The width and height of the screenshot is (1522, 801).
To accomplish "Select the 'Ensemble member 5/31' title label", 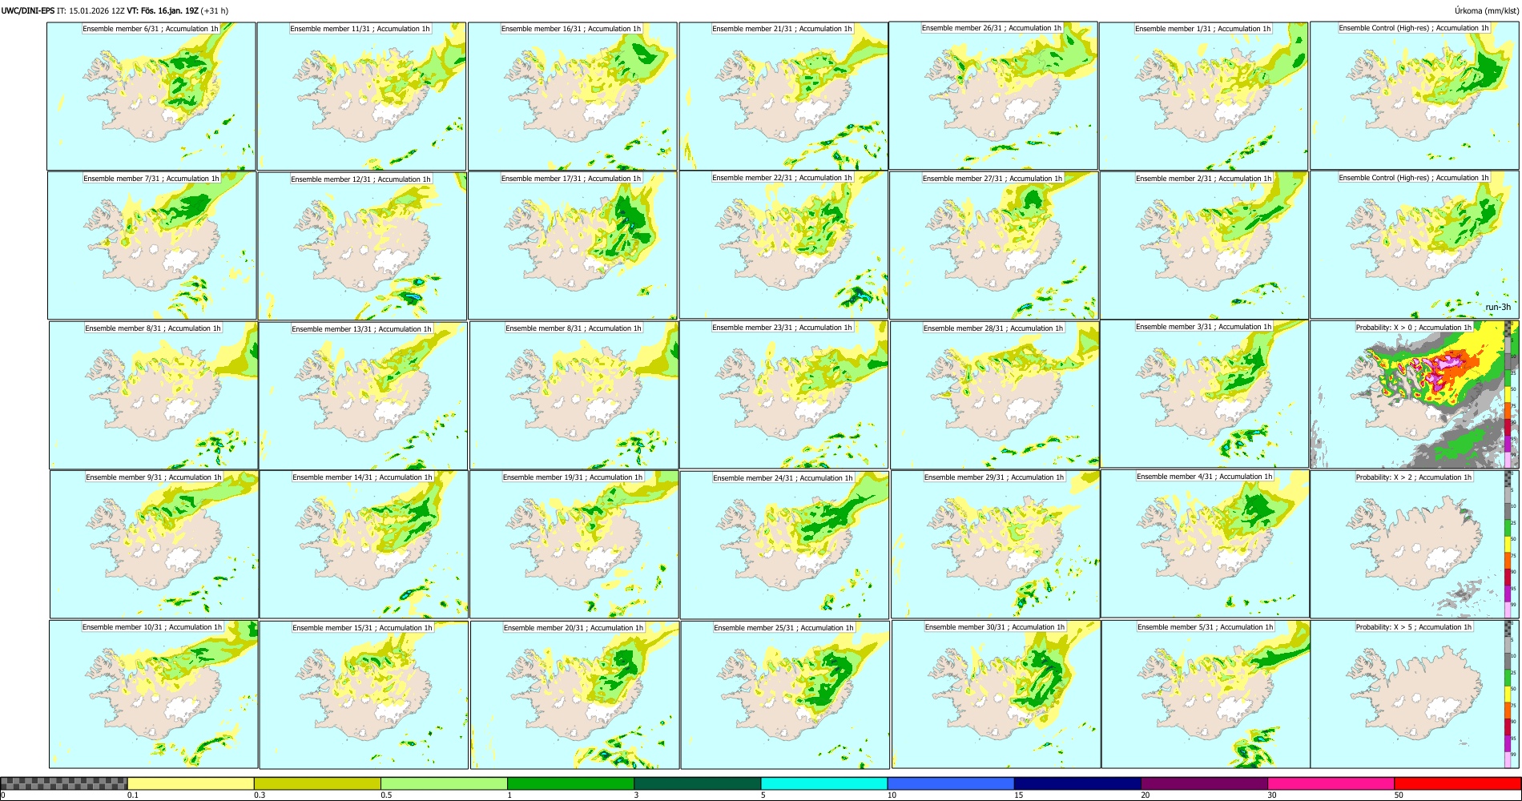I will click(x=1205, y=627).
